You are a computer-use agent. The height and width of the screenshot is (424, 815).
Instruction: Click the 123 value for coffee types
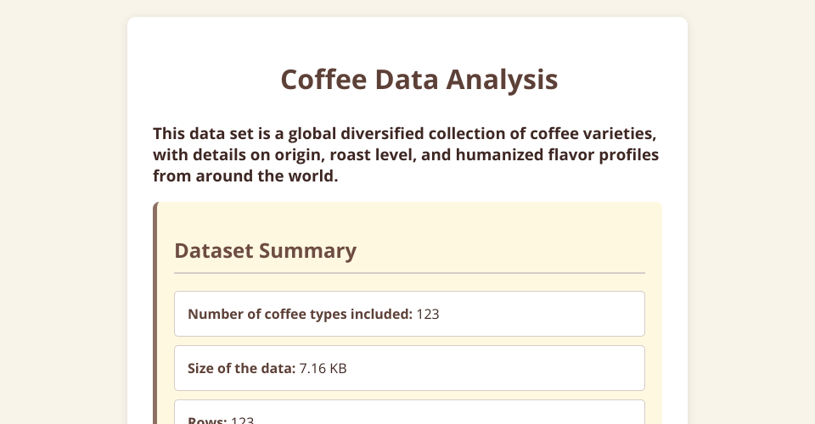(x=428, y=315)
